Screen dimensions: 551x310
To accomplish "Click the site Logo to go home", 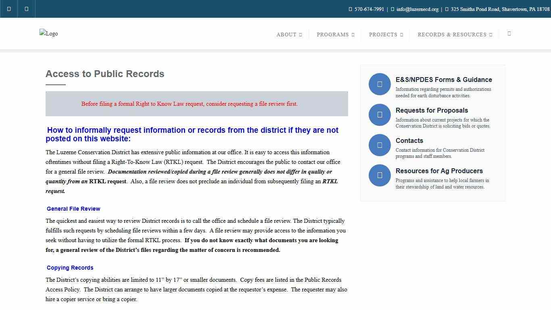I will tap(48, 34).
